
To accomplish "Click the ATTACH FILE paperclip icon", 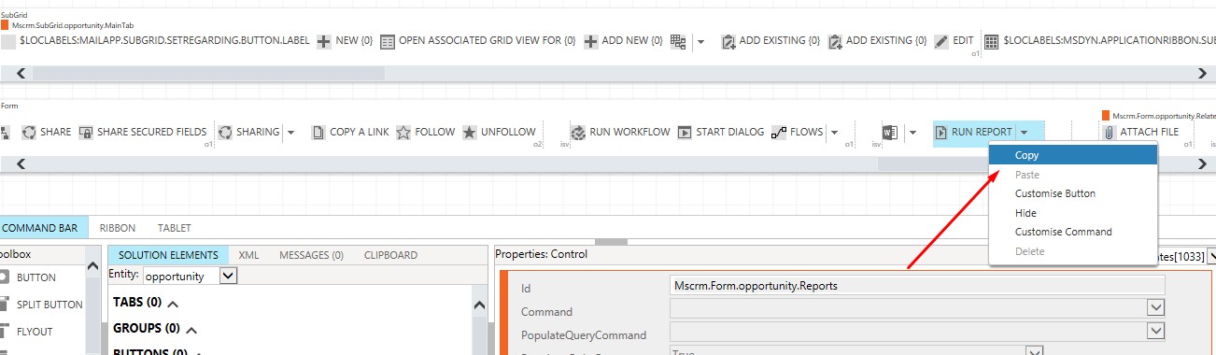I will coord(1110,132).
